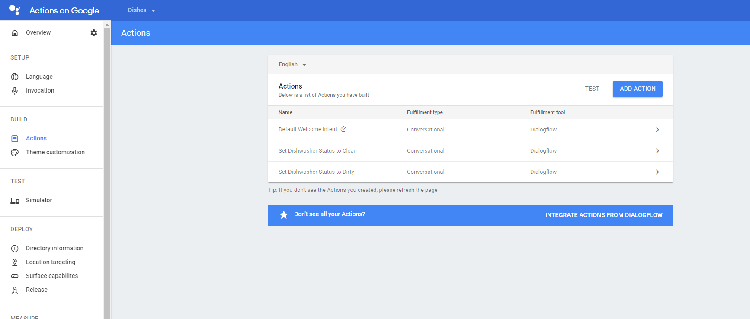750x319 pixels.
Task: Click the Directory information info icon
Action: tap(15, 249)
